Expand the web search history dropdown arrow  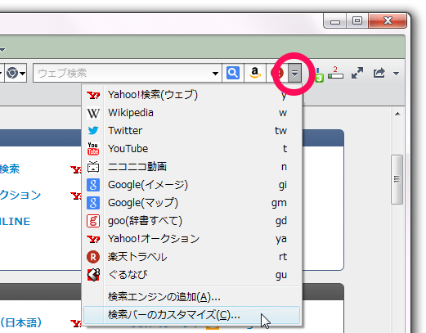(215, 74)
